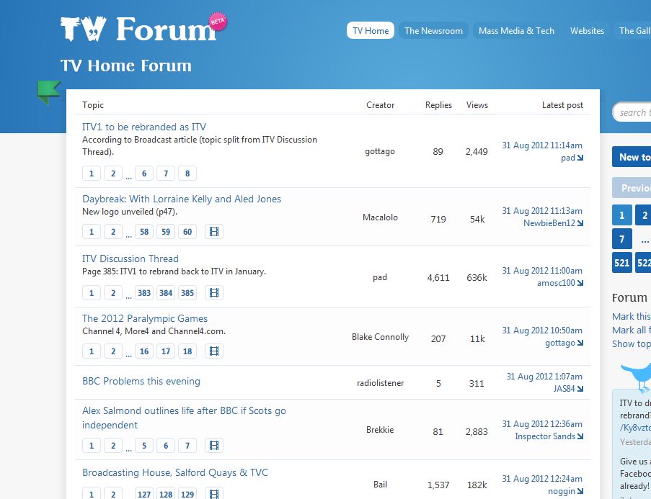Jump to latest post arrow beside Inspector Sands
This screenshot has height=499, width=651.
coord(580,436)
